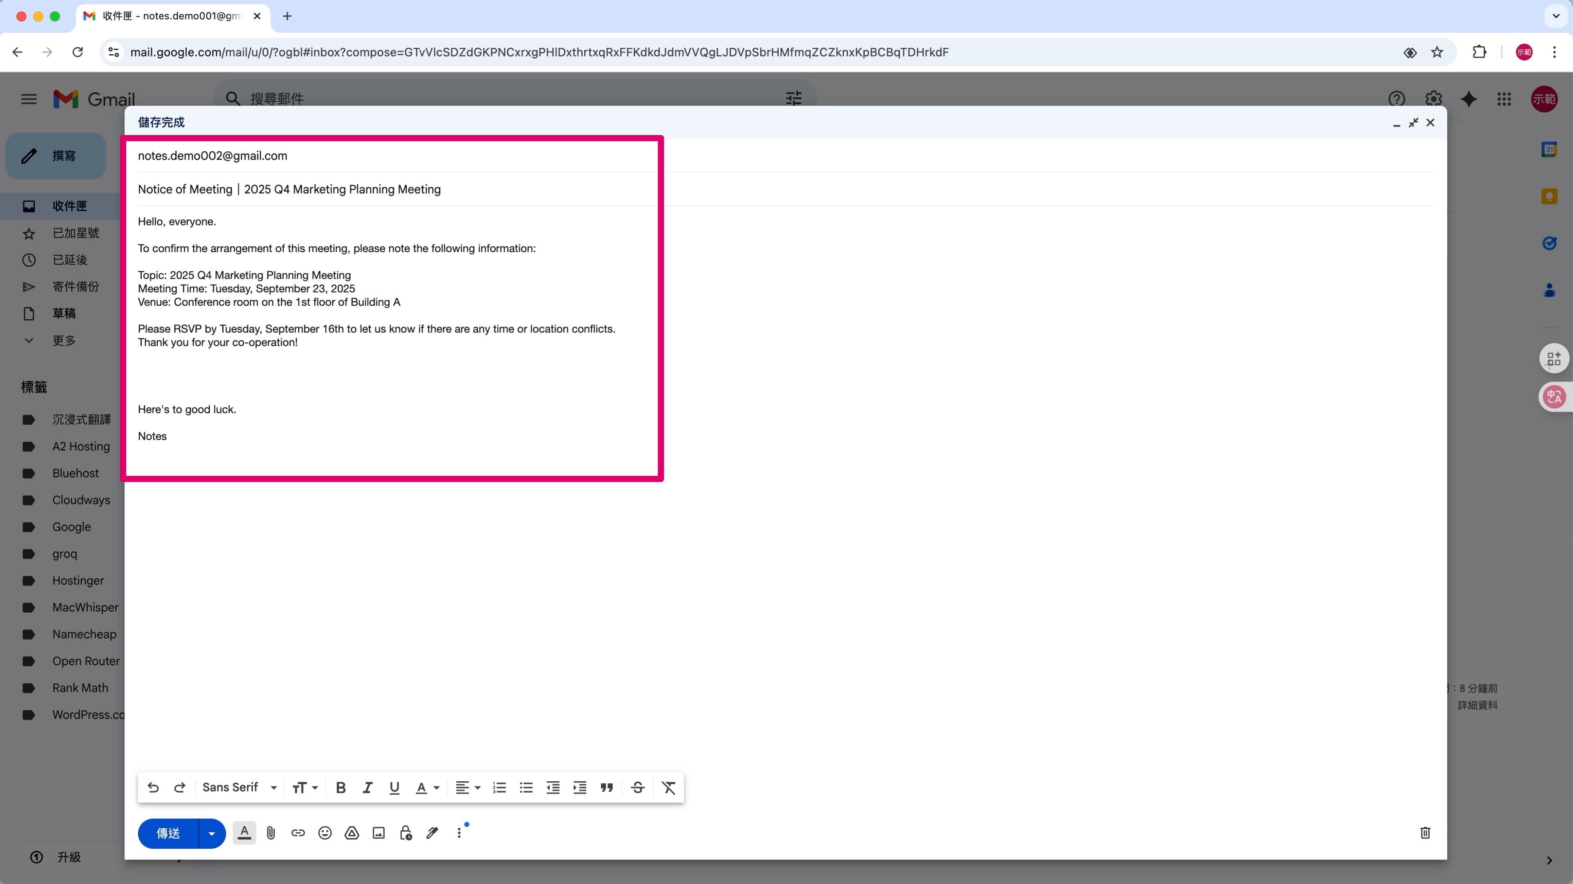Attach a file with paperclip icon

pos(271,833)
